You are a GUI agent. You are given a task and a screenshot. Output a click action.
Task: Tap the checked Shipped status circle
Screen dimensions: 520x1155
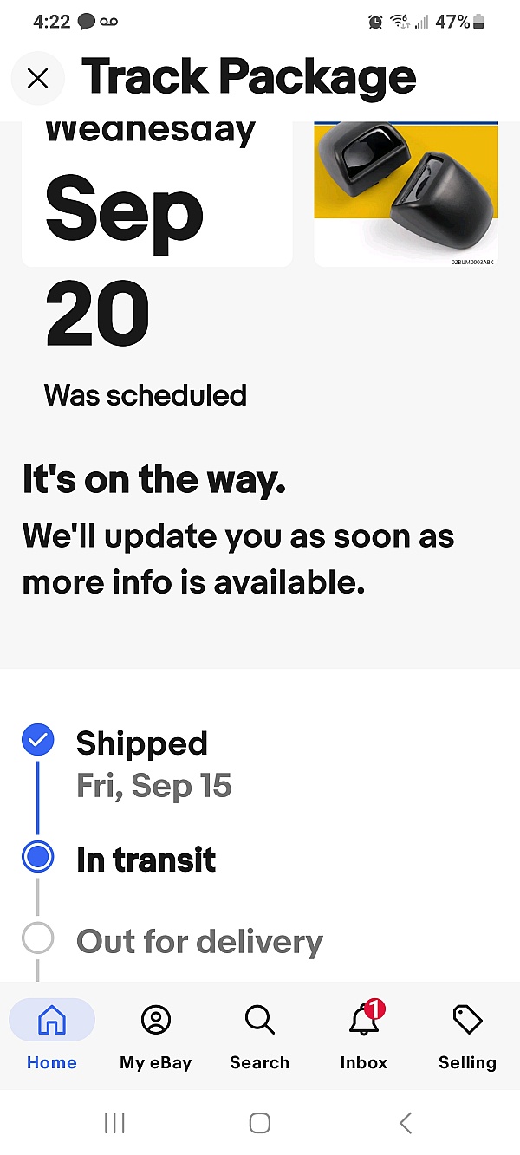coord(37,739)
